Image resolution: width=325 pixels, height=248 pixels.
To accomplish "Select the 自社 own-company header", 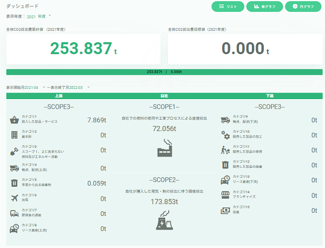I will click(164, 96).
